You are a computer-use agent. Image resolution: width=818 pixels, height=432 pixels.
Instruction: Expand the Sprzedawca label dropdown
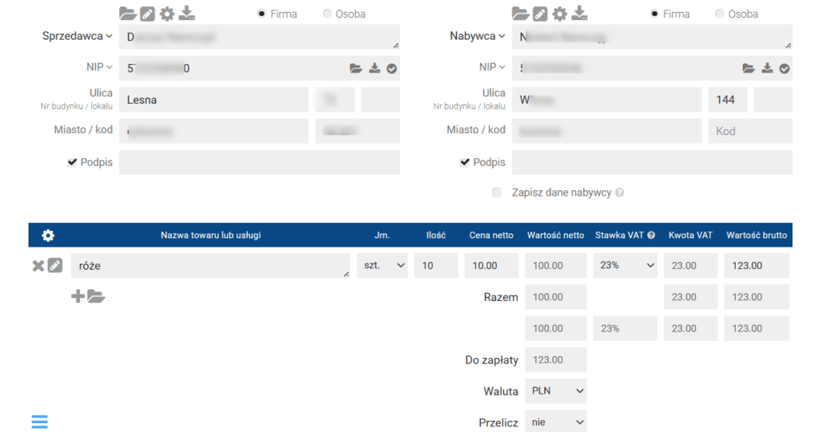coord(77,36)
